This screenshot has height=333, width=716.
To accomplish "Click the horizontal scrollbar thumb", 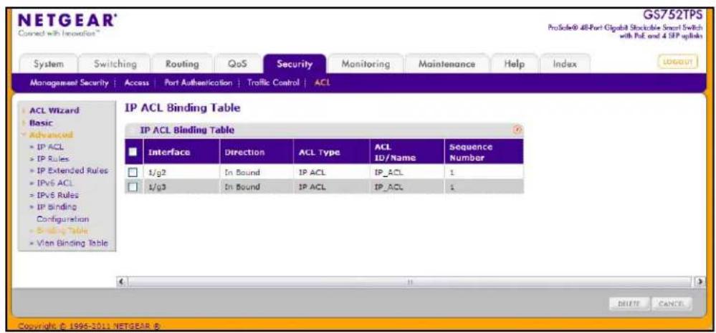I will tap(409, 281).
